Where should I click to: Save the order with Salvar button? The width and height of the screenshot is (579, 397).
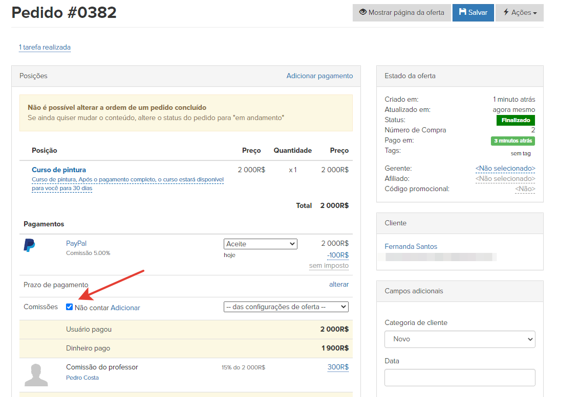tap(473, 13)
